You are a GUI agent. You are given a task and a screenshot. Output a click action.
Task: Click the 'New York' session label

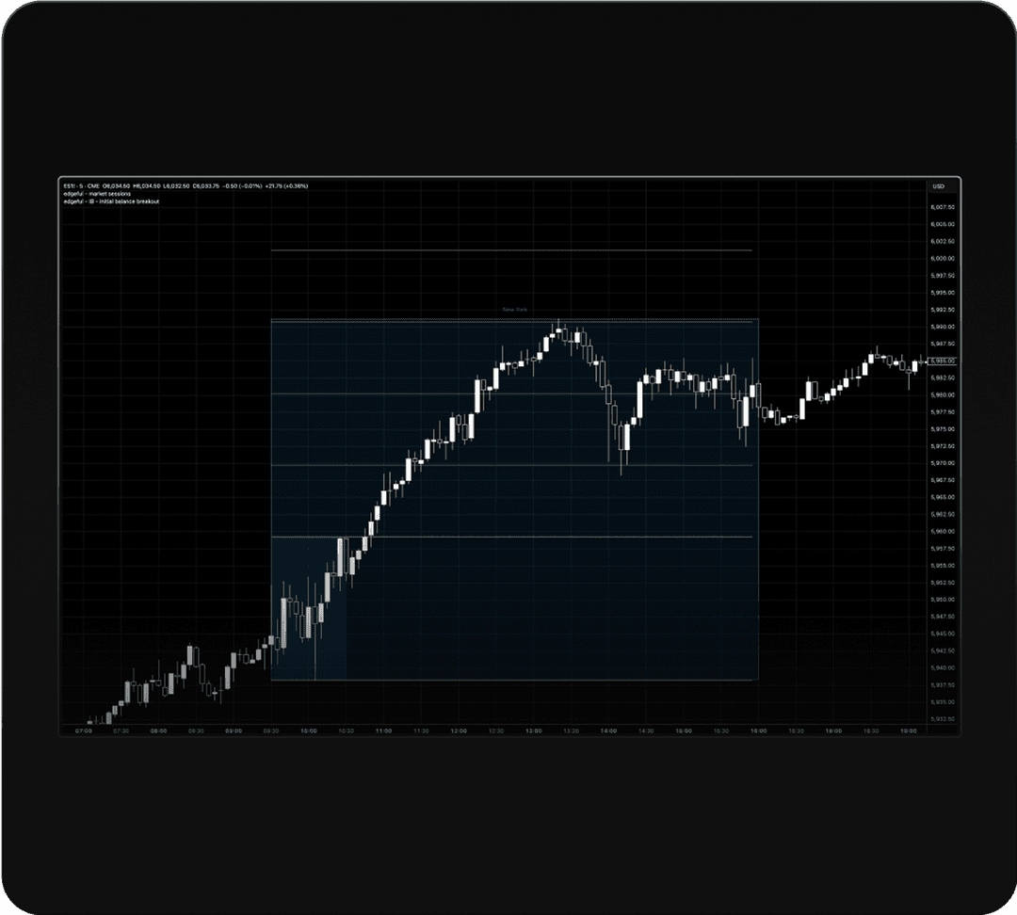pyautogui.click(x=514, y=309)
